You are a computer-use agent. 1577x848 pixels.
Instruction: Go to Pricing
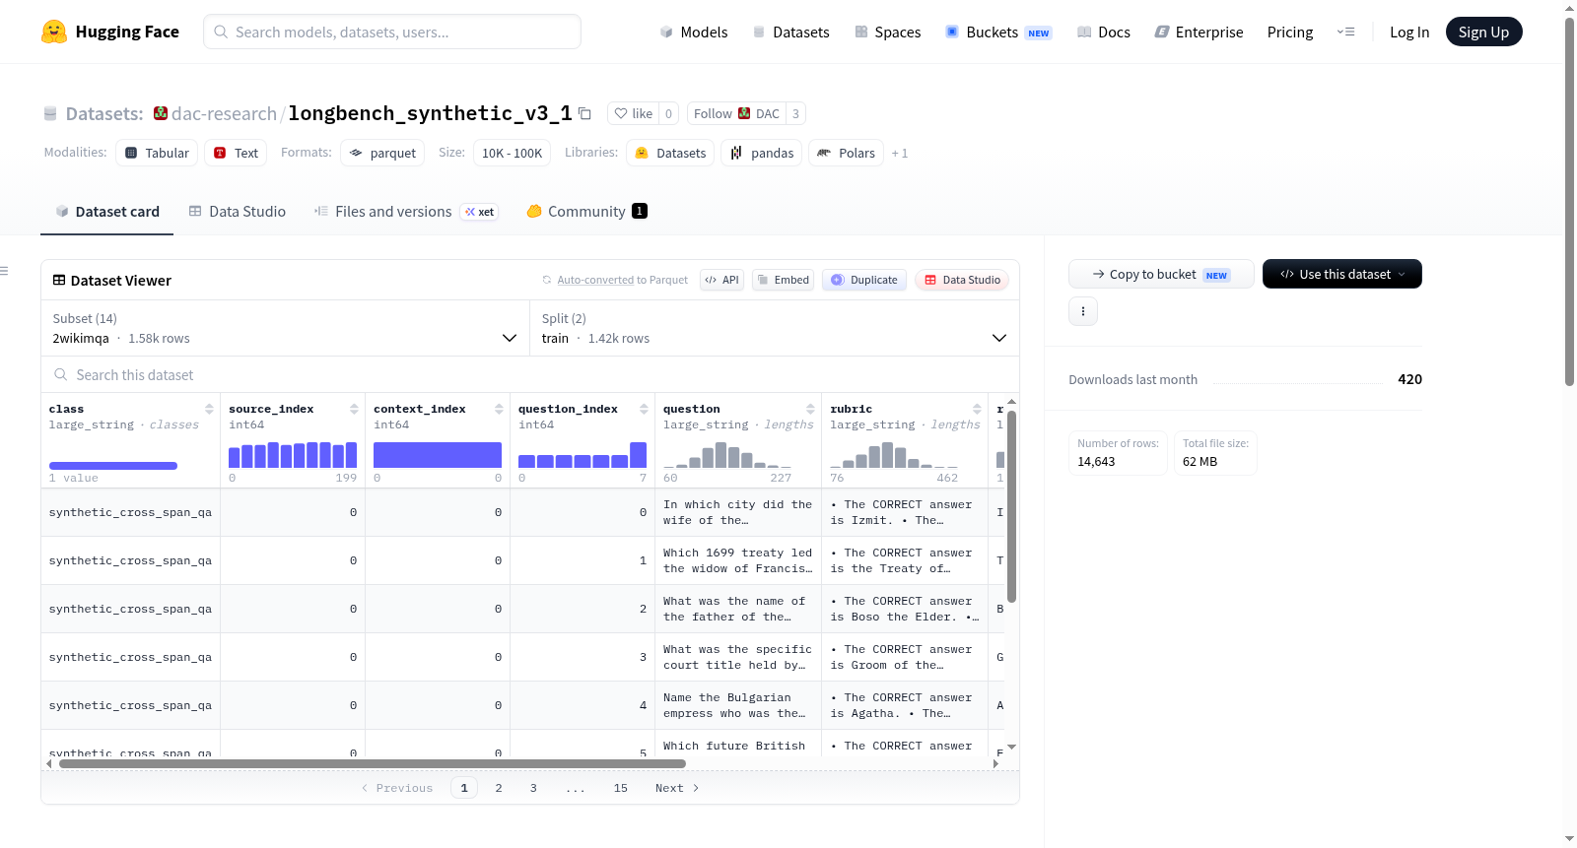tap(1290, 32)
